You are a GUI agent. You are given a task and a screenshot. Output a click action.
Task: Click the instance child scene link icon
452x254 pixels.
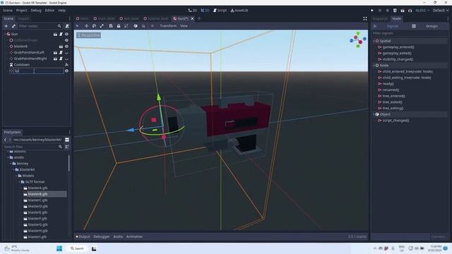point(13,26)
